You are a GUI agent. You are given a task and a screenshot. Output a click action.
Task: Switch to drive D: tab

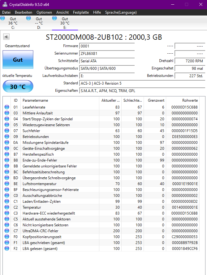coord(39,23)
